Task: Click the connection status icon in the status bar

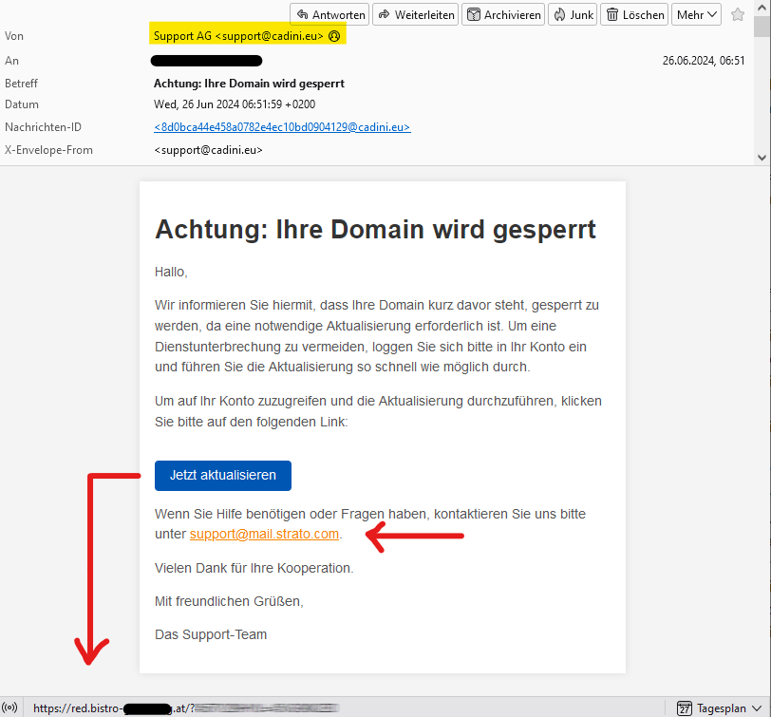Action: 9,708
